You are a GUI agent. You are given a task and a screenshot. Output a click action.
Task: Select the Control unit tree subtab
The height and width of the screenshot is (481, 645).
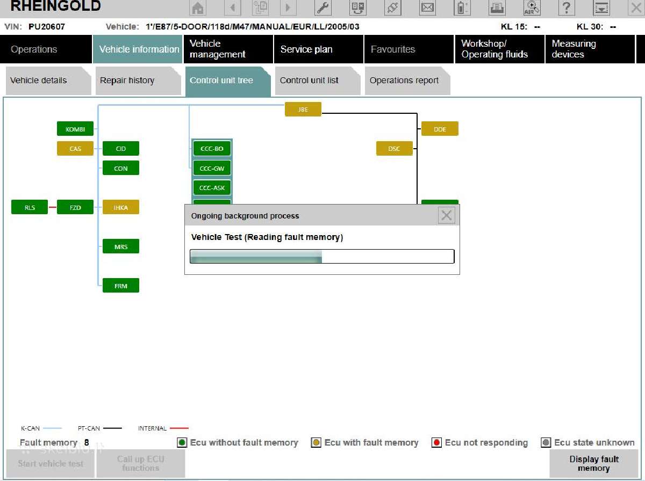click(228, 81)
